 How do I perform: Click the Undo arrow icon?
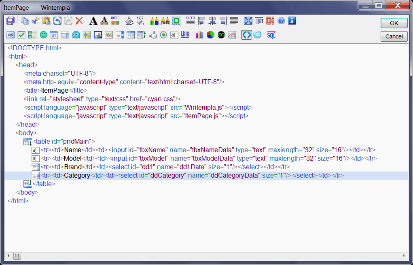57,21
